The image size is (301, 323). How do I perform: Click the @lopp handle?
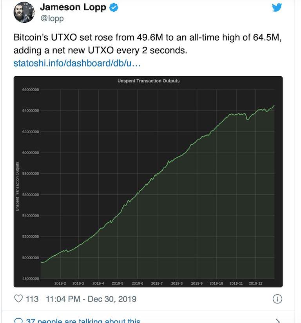(x=51, y=18)
